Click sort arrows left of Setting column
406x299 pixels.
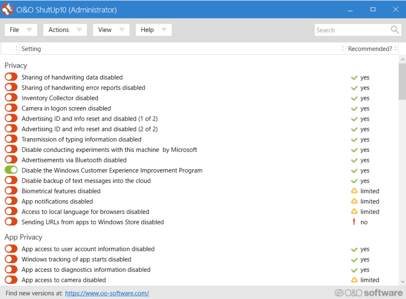click(16, 48)
